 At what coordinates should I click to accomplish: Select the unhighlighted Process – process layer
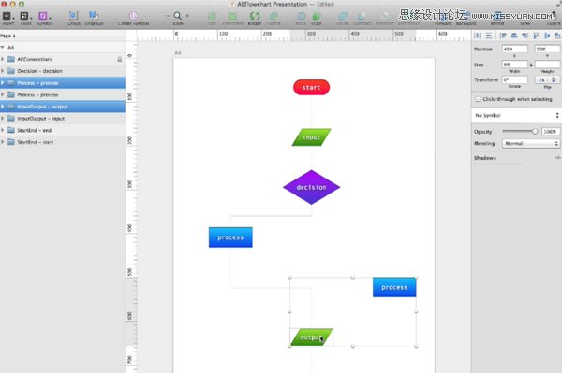tap(63, 94)
